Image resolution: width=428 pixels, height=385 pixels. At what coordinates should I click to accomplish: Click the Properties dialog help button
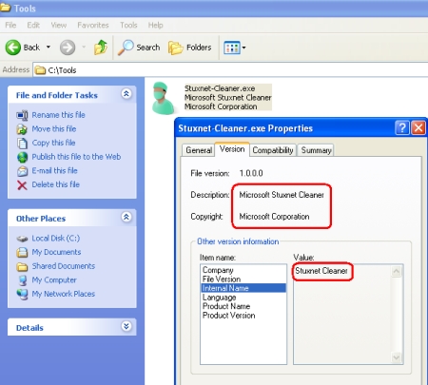(402, 128)
